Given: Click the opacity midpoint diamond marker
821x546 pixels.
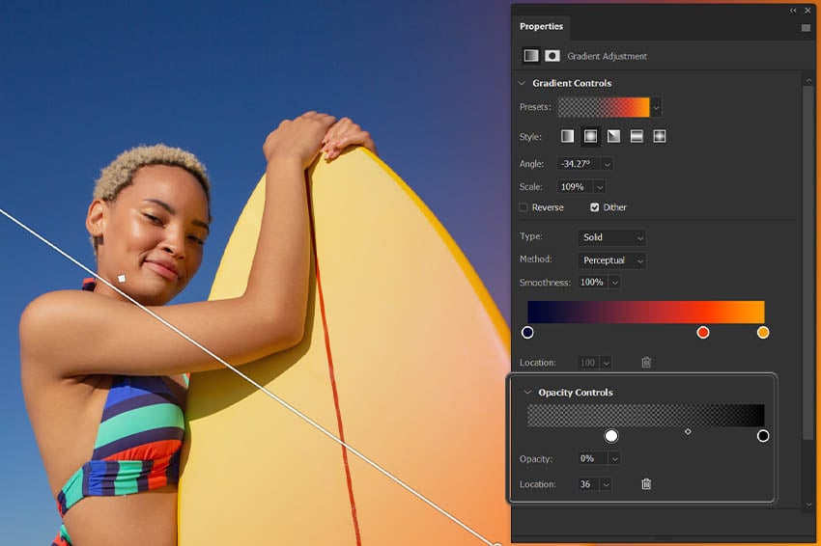Looking at the screenshot, I should pyautogui.click(x=688, y=431).
